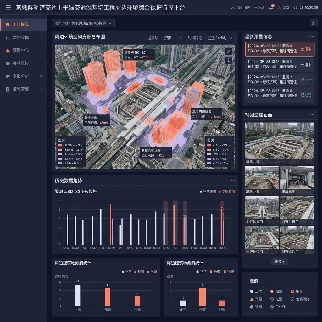Toggle 报警 series in right tilt statistics chart
The width and height of the screenshot is (322, 322).
pyautogui.click(x=229, y=272)
